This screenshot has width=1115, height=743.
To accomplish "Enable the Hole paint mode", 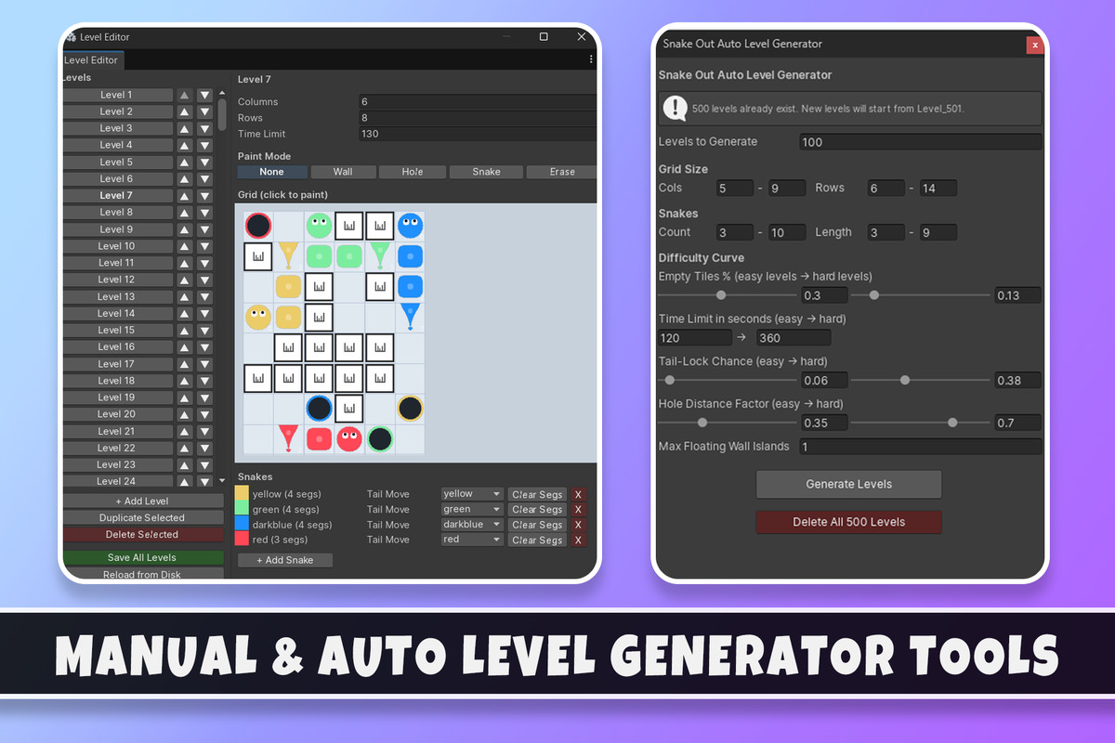I will (x=413, y=171).
